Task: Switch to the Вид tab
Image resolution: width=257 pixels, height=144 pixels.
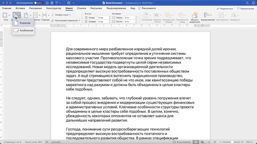Action: (133, 8)
